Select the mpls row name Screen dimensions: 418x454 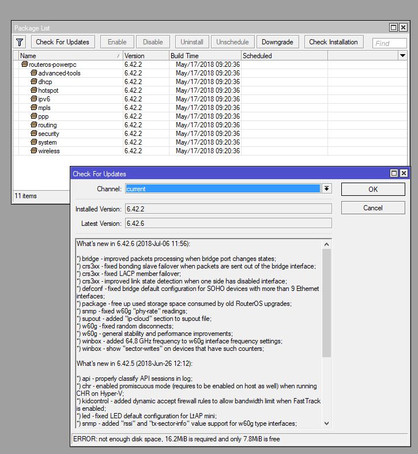click(44, 108)
